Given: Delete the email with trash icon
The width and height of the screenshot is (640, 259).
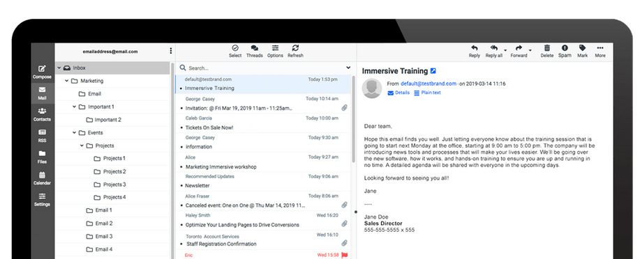Looking at the screenshot, I should click(547, 48).
